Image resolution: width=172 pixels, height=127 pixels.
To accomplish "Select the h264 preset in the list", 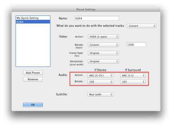I will point(33,22).
